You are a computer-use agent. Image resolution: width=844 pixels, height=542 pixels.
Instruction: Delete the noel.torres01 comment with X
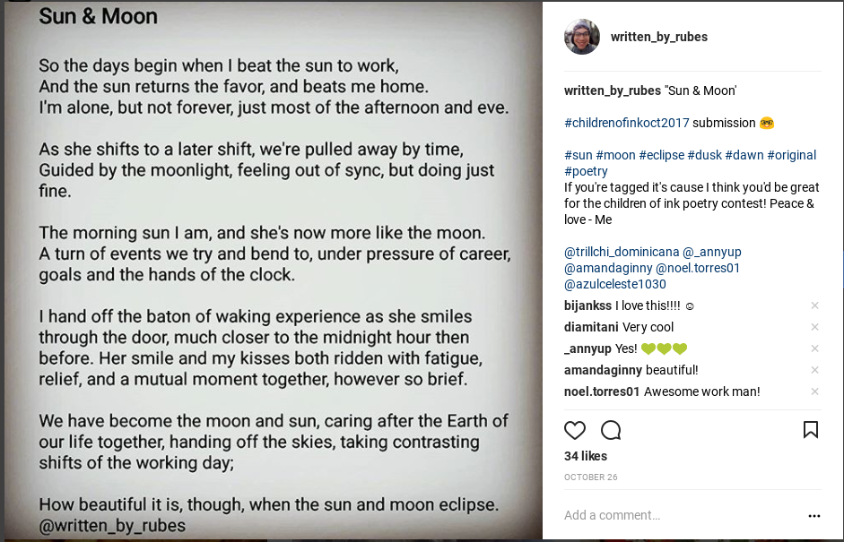pyautogui.click(x=814, y=391)
